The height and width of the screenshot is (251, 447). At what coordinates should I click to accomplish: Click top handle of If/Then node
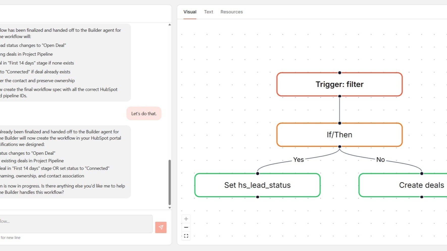click(340, 123)
